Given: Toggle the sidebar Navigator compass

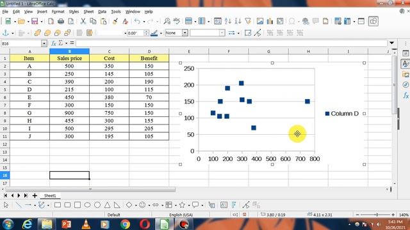Looking at the screenshot, I should click(406, 85).
